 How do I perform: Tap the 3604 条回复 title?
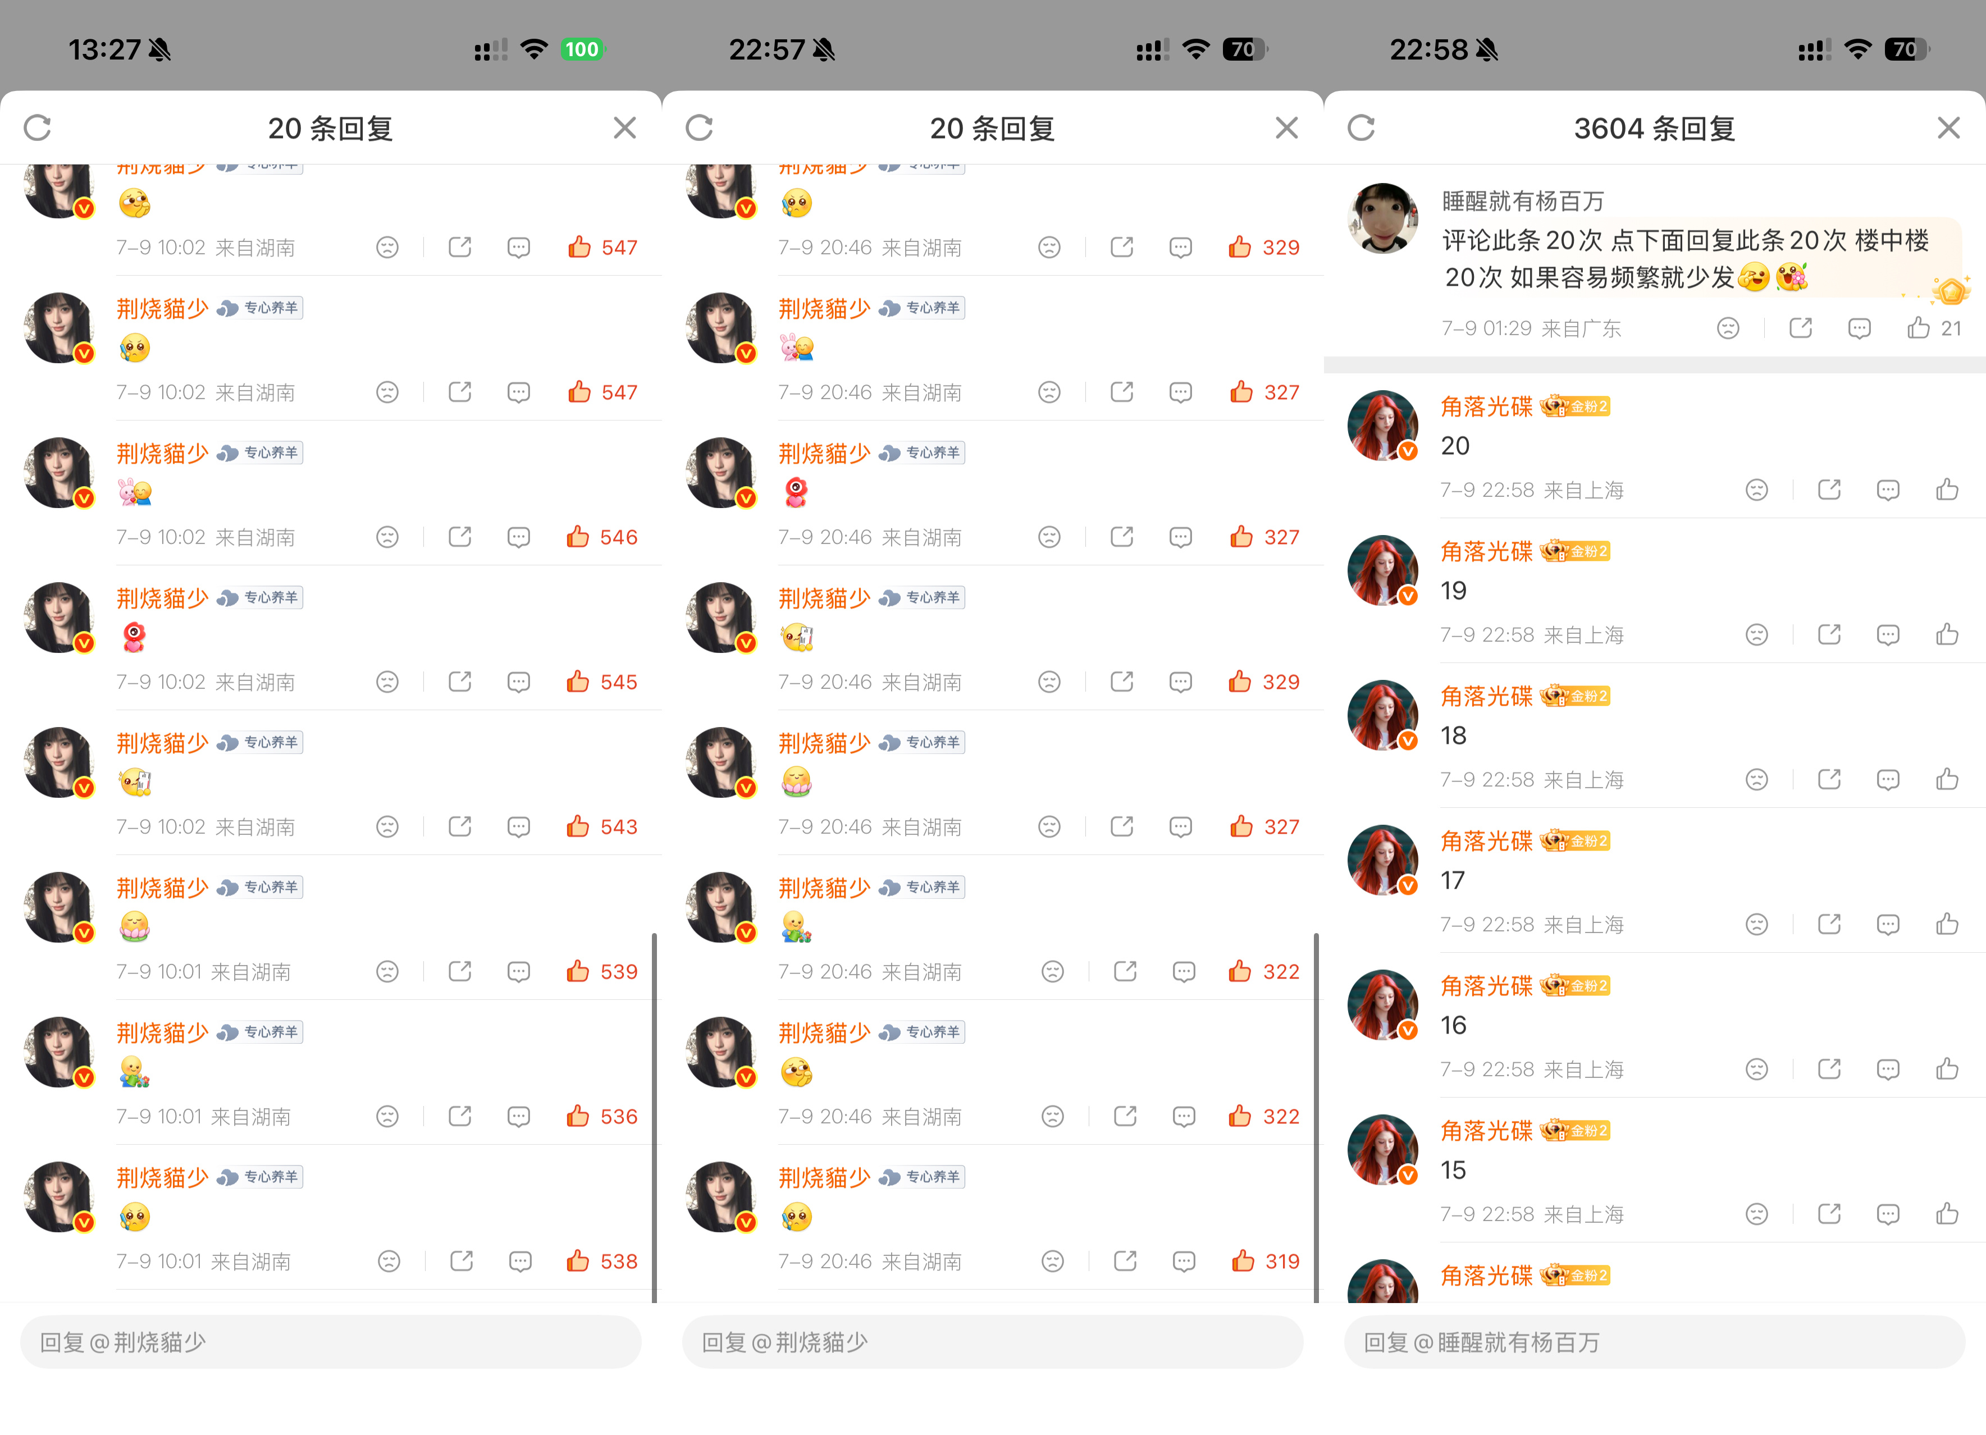(x=1655, y=129)
